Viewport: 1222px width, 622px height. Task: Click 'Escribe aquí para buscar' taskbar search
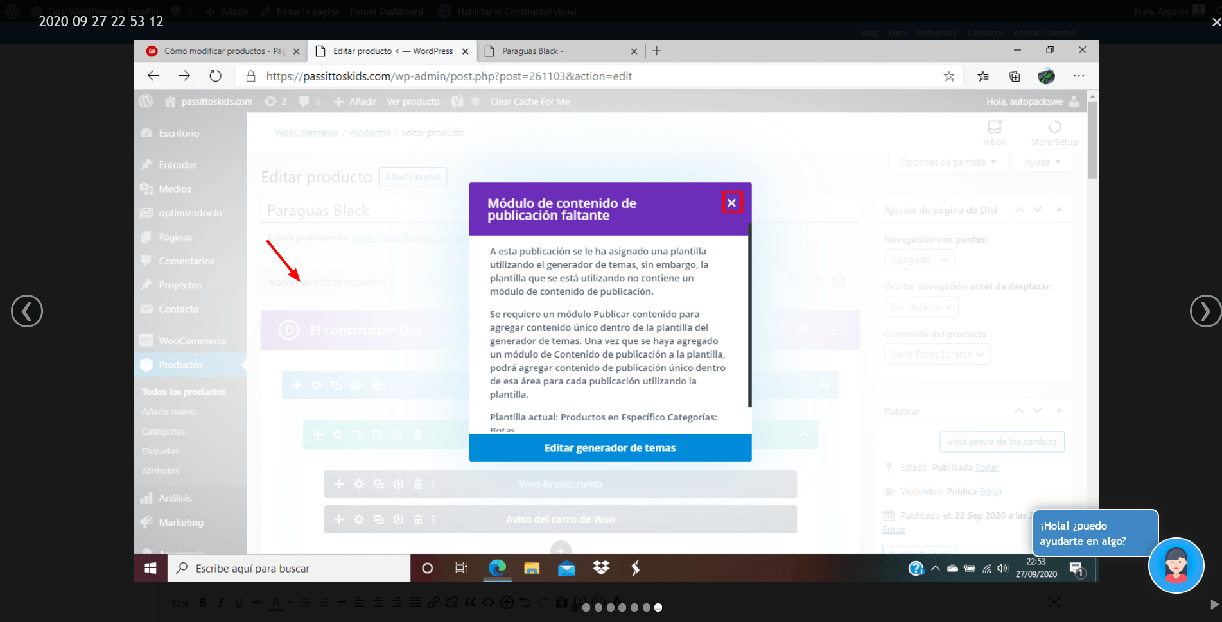pyautogui.click(x=289, y=568)
